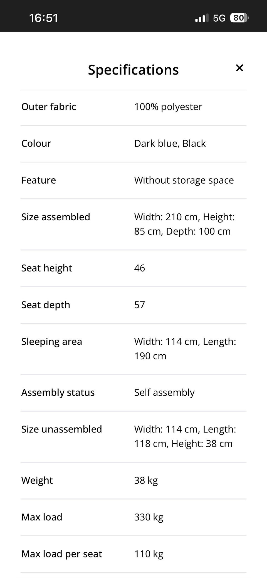The width and height of the screenshot is (267, 578).
Task: Tap the 100% polyester value
Action: [x=168, y=107]
